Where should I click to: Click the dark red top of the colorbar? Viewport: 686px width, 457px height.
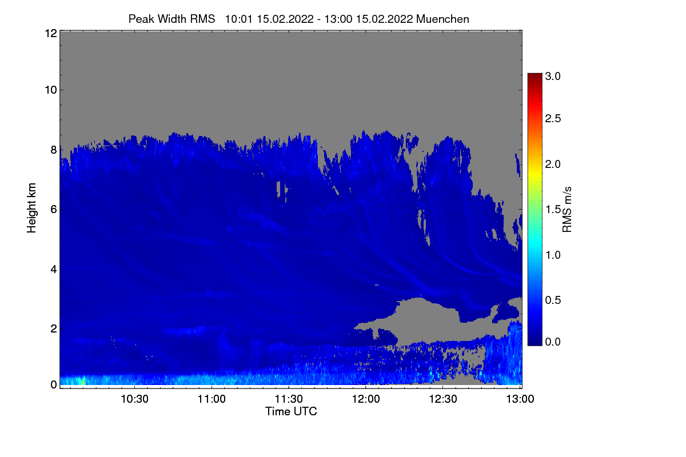(x=535, y=77)
